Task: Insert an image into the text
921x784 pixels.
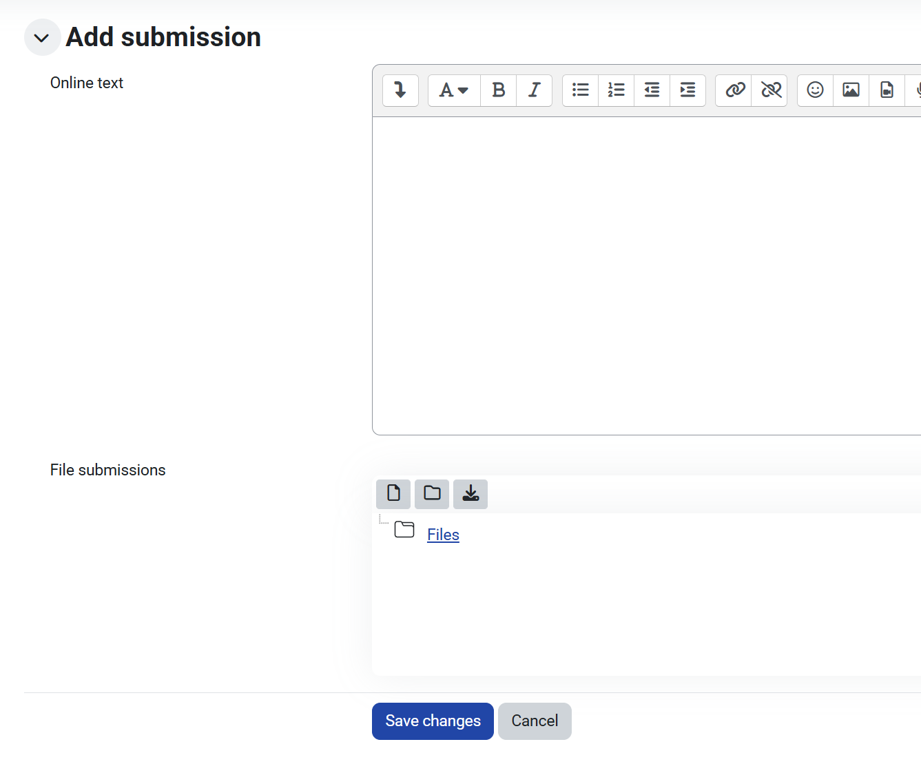Action: [x=851, y=90]
